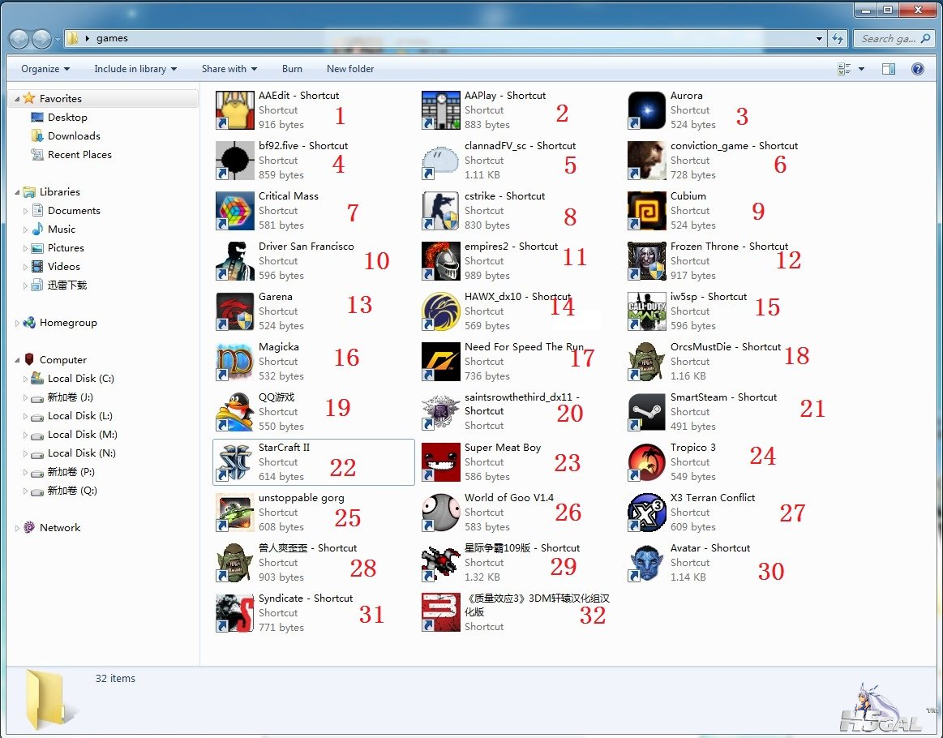Click the Cubium shortcut icon
The height and width of the screenshot is (738, 943).
coord(646,211)
